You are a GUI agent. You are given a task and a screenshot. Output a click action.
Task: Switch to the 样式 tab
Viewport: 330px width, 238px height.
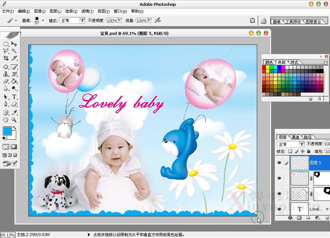[x=294, y=62]
